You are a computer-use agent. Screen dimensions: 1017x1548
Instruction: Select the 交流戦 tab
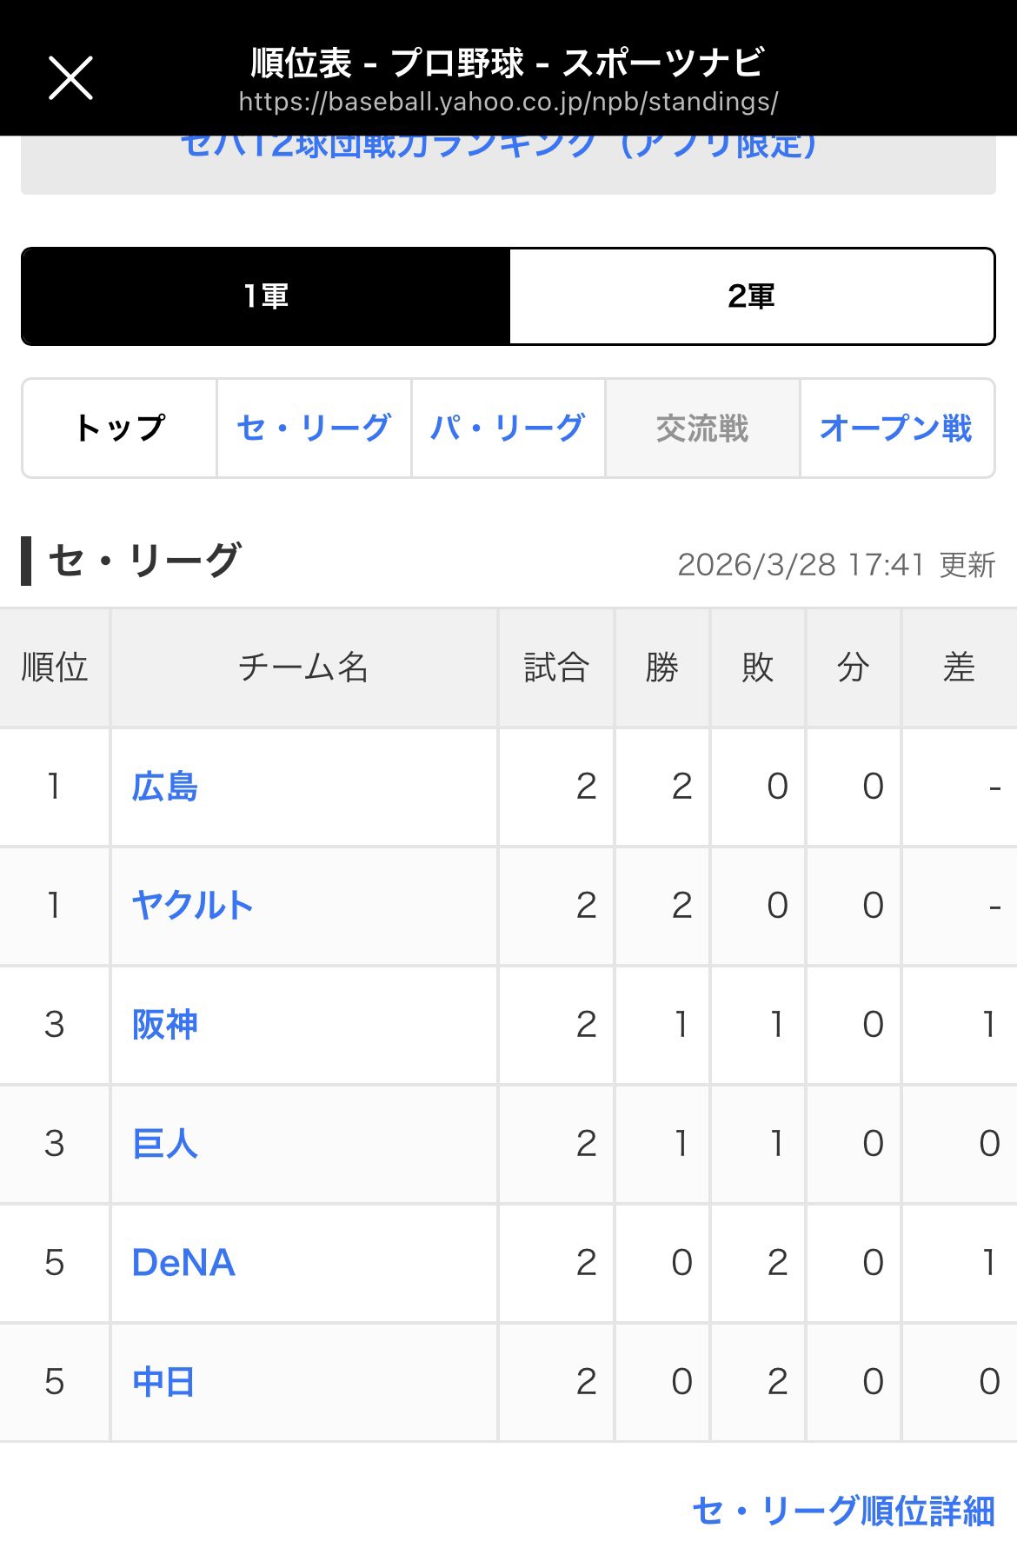(702, 428)
